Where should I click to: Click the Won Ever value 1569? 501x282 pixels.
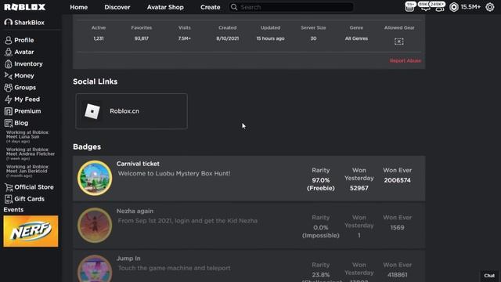click(x=397, y=228)
